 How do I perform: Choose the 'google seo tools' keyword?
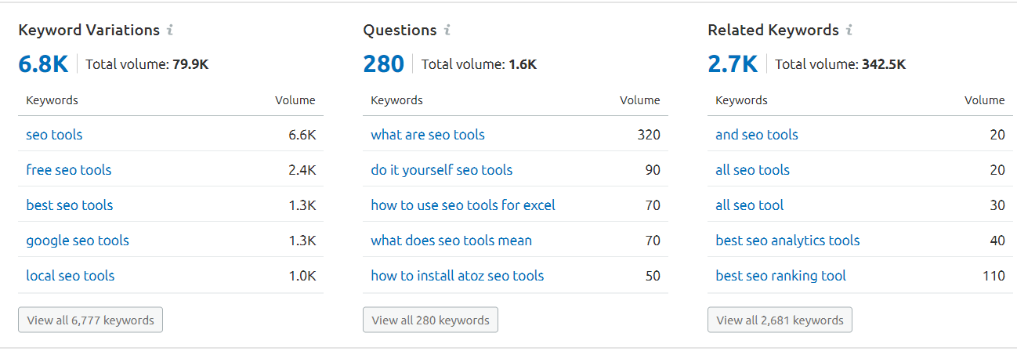(78, 241)
